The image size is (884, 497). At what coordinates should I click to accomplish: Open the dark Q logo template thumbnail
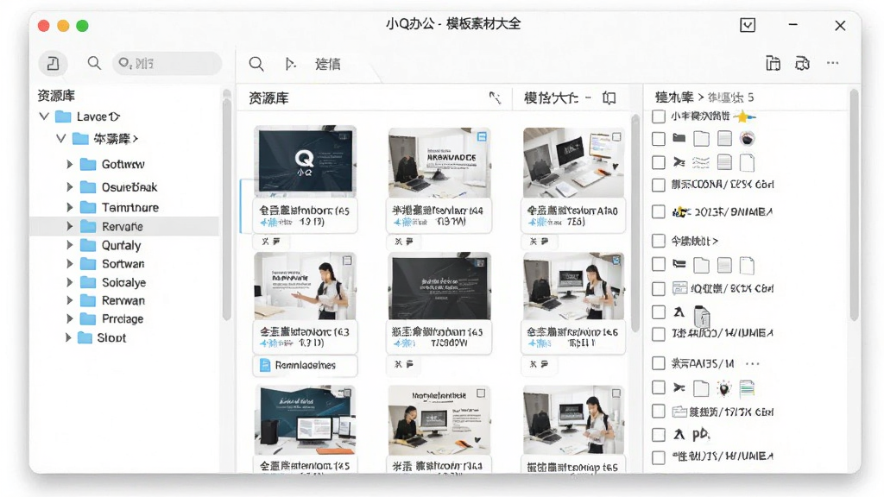(x=305, y=161)
